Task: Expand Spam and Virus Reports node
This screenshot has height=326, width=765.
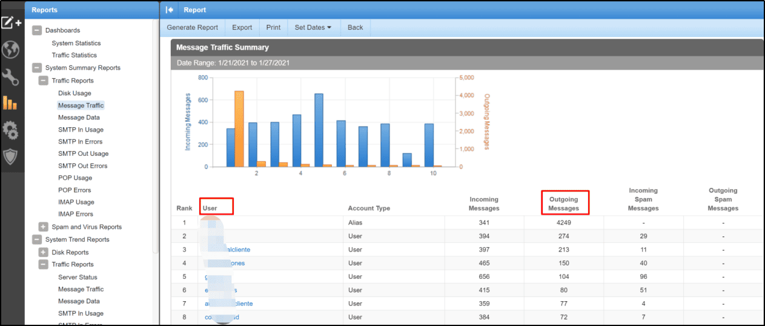Action: [44, 227]
